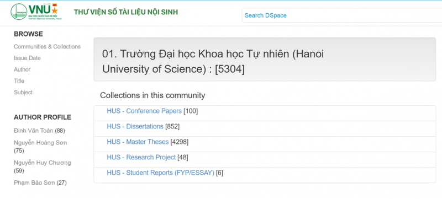Open author profile Phạm Bảo Sơn

pos(34,183)
